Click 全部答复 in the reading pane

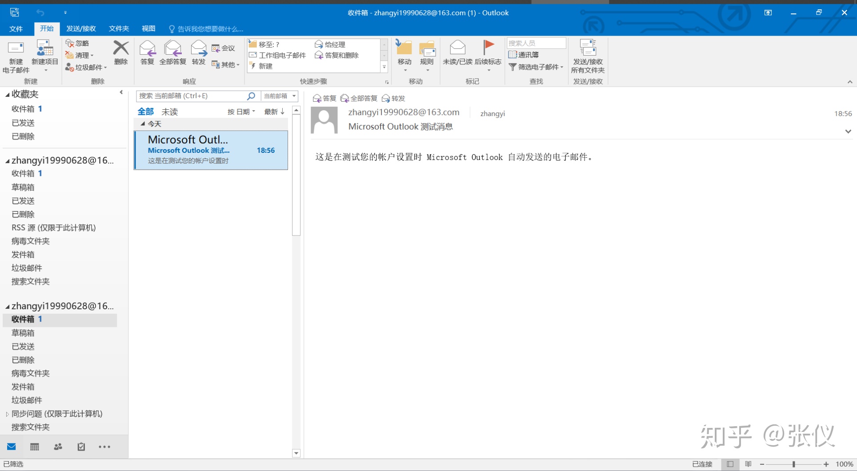(359, 98)
